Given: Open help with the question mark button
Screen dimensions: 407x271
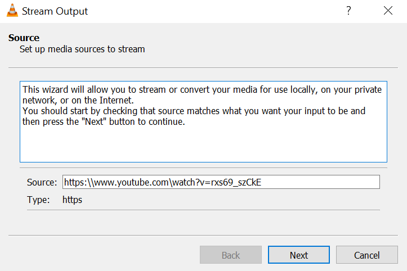Looking at the screenshot, I should (x=348, y=11).
